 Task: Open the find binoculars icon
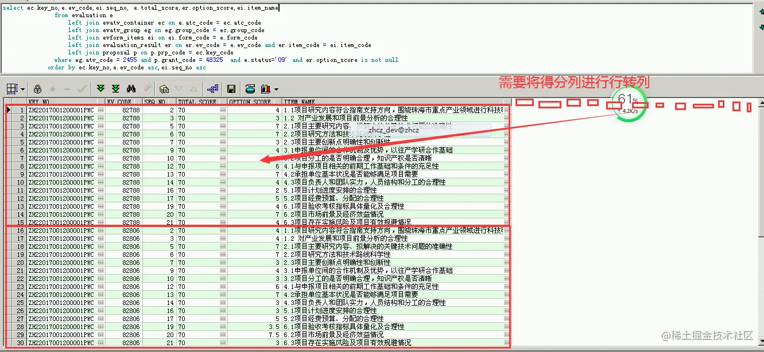[x=131, y=89]
